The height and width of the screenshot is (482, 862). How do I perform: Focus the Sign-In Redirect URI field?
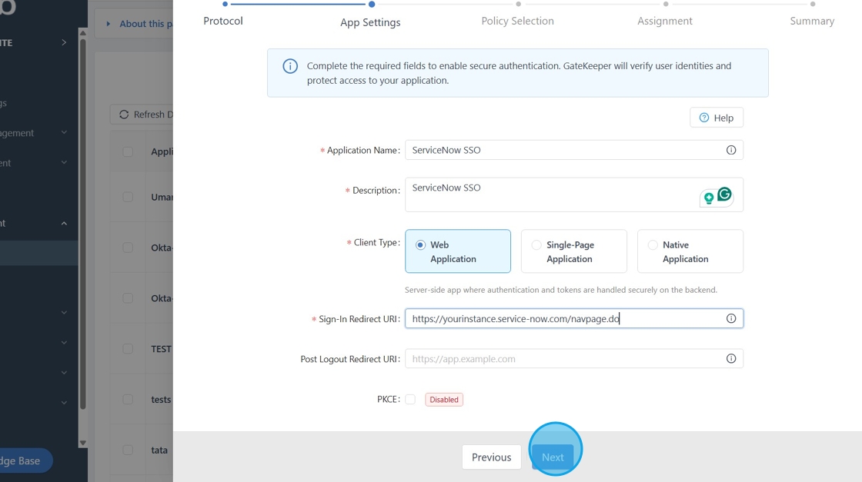coord(574,318)
